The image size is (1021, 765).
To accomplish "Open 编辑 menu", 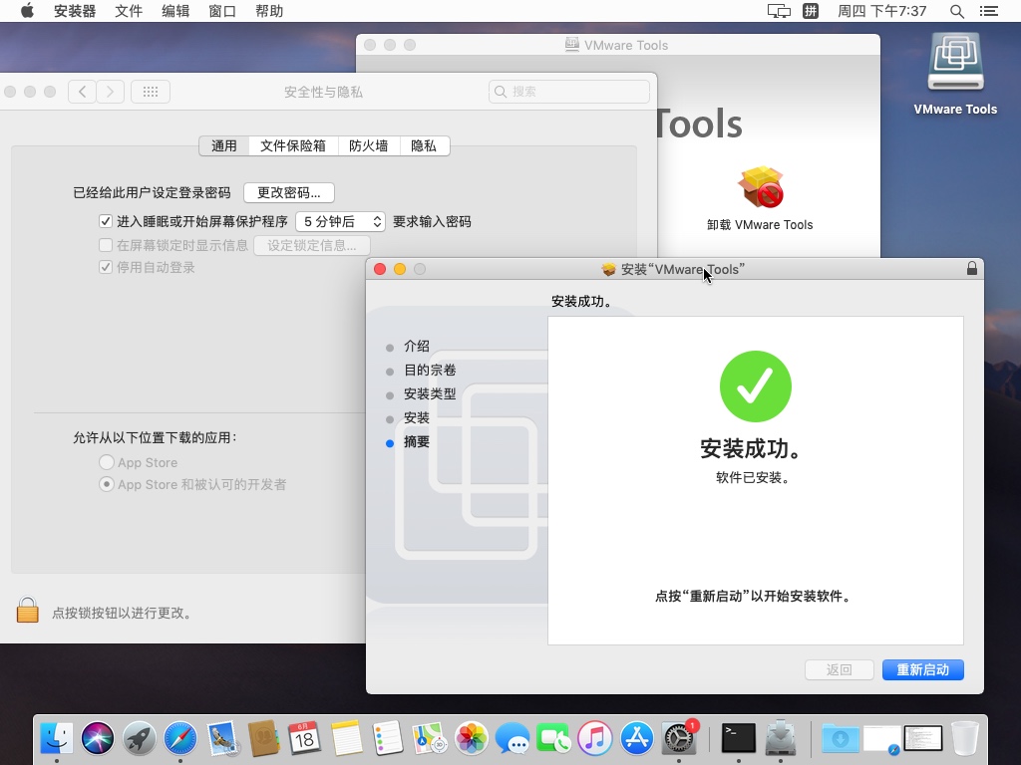I will tap(175, 11).
